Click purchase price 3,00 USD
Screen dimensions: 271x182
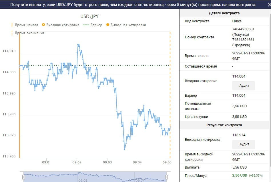coord(239,117)
